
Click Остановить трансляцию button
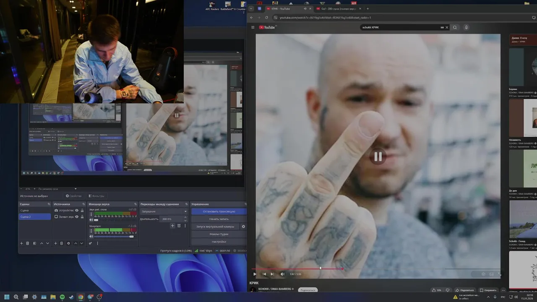point(219,211)
